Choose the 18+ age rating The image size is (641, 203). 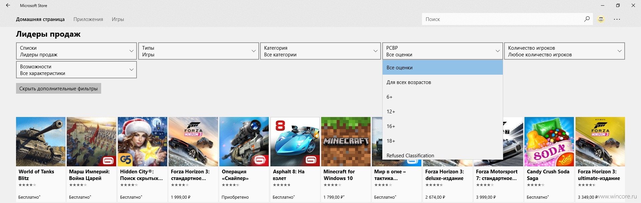[443, 141]
